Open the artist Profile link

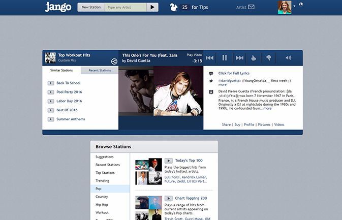click(x=249, y=124)
